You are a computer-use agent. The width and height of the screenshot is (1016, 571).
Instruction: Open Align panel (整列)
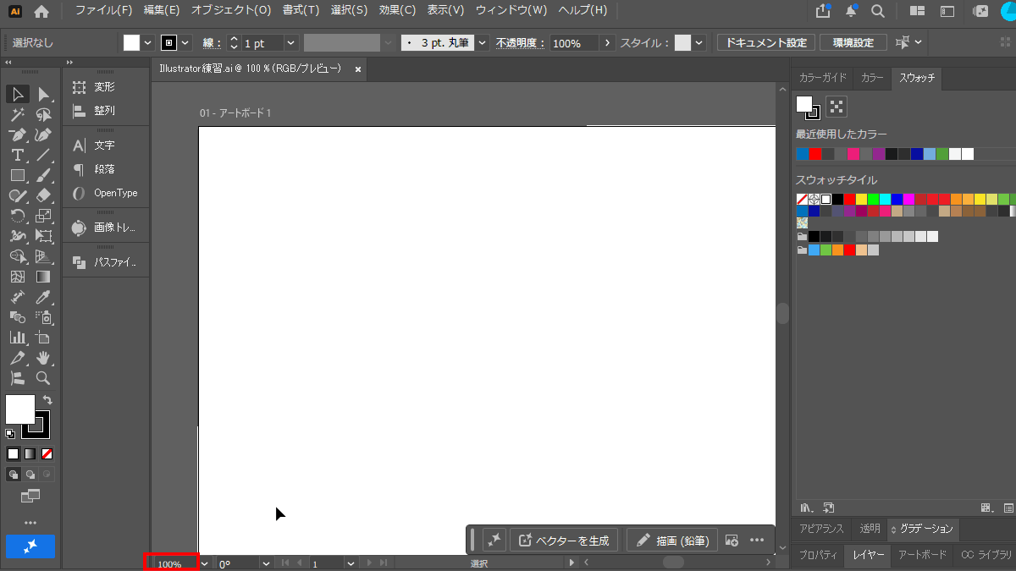[105, 111]
